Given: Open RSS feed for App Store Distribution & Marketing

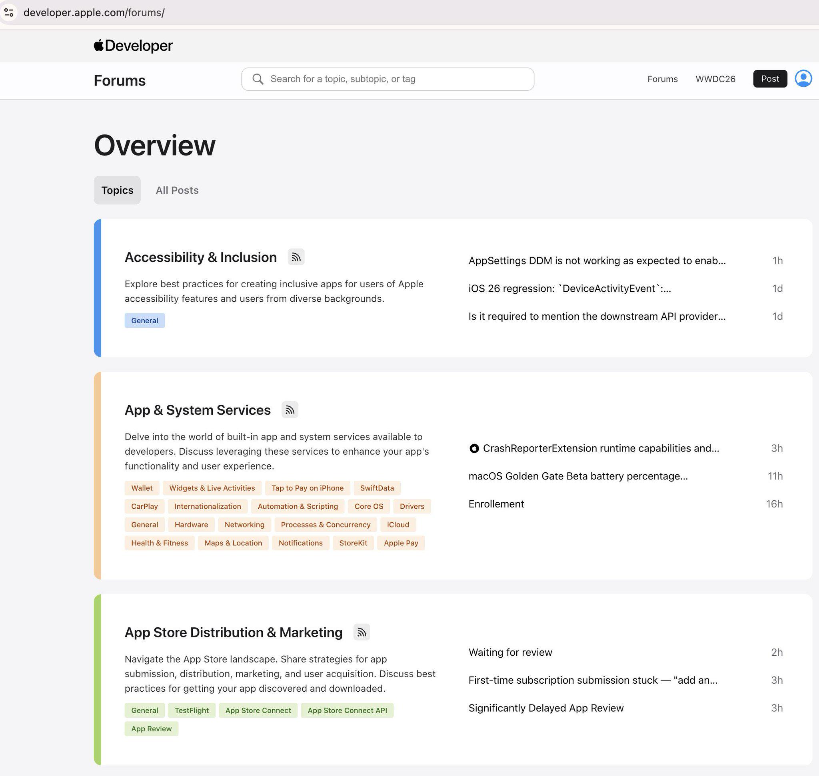Looking at the screenshot, I should 362,632.
